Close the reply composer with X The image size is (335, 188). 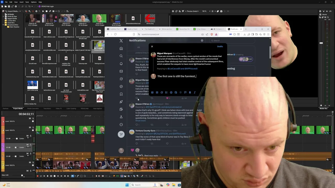coord(152,46)
